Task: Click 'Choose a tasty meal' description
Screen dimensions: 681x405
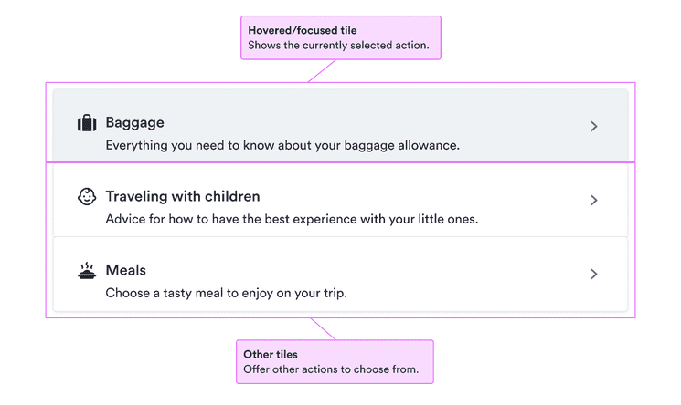Action: click(x=226, y=293)
